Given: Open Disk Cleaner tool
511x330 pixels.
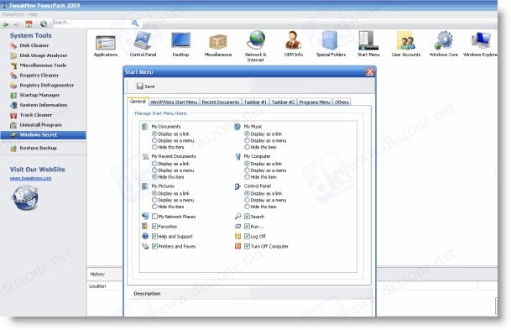Looking at the screenshot, I should tap(34, 45).
